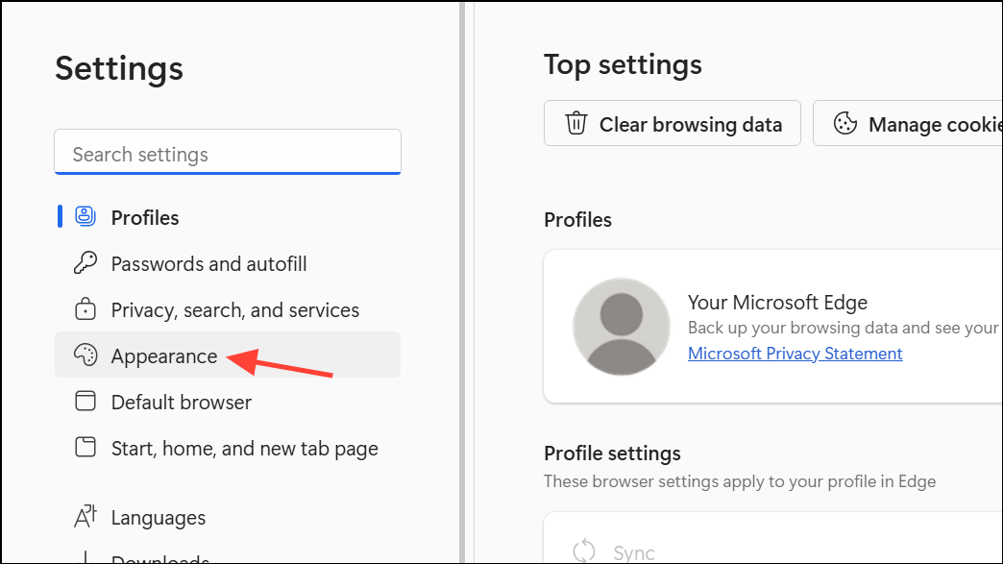This screenshot has height=564, width=1003.
Task: Click the Profiles sidebar icon
Action: [x=86, y=217]
